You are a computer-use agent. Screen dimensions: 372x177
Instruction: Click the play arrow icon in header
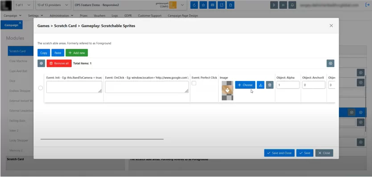(274, 5)
